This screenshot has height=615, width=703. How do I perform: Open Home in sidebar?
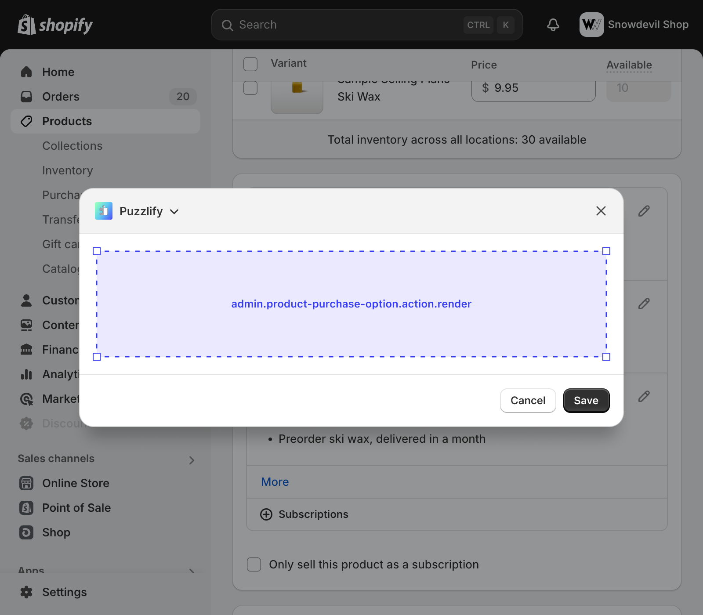tap(58, 72)
